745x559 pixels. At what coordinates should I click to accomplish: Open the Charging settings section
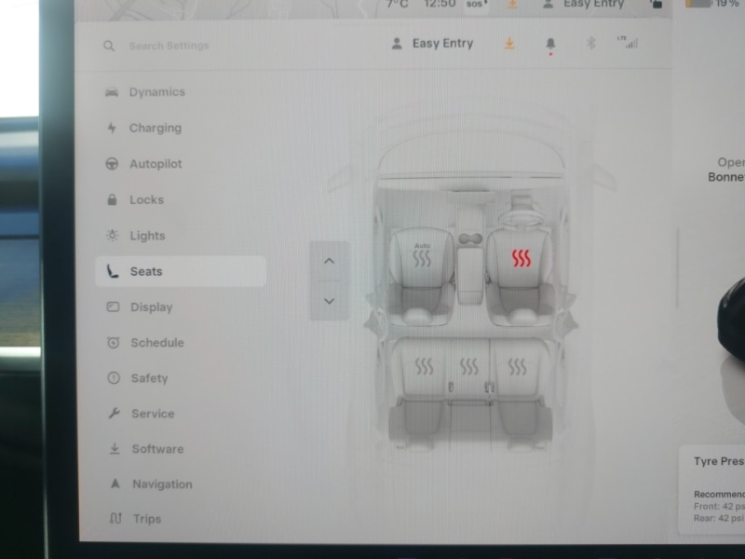coord(155,128)
